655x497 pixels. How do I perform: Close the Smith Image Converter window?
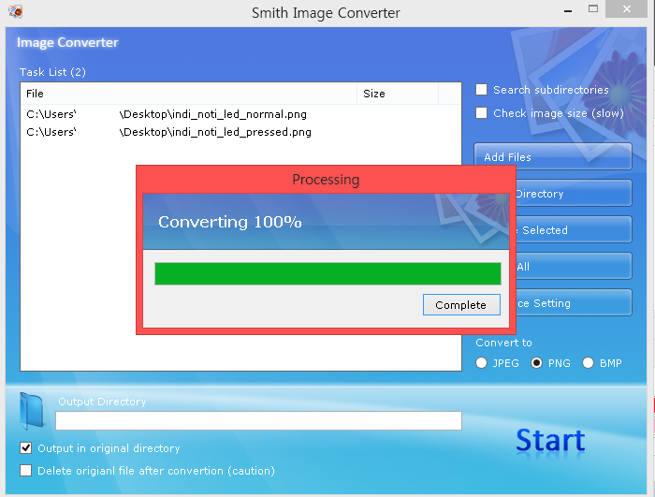tap(628, 10)
